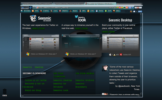Expand the small dropdown arrow before EDIT
Viewport: 162px width, 100px height.
tap(136, 12)
